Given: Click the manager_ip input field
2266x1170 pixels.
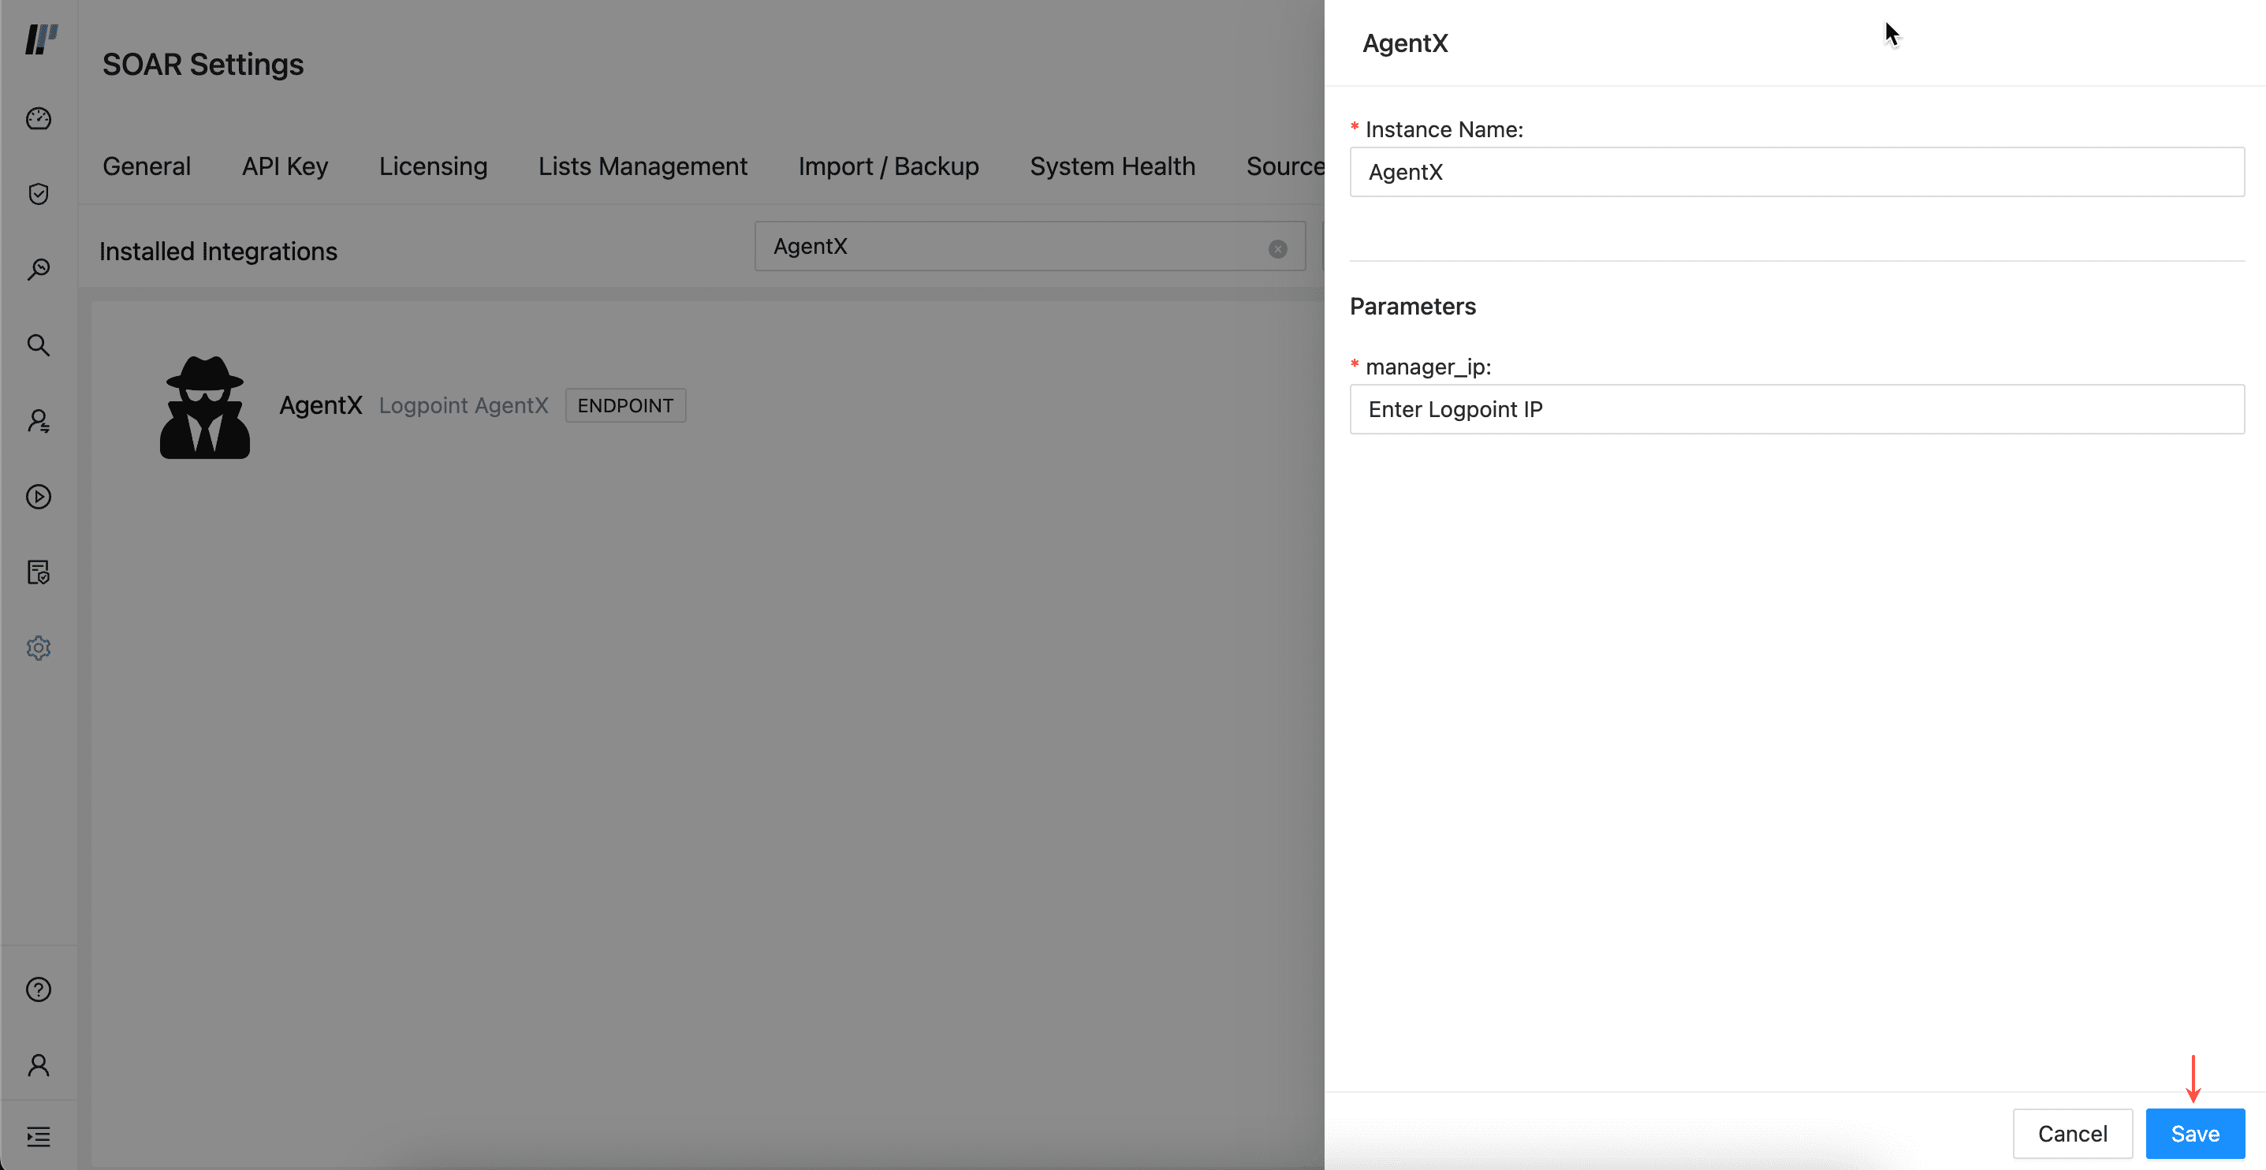Looking at the screenshot, I should pyautogui.click(x=1796, y=409).
